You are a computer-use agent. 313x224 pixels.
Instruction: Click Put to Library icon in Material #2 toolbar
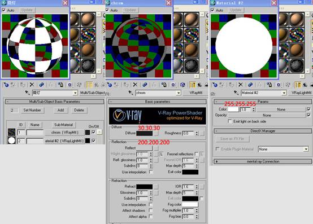point(269,85)
